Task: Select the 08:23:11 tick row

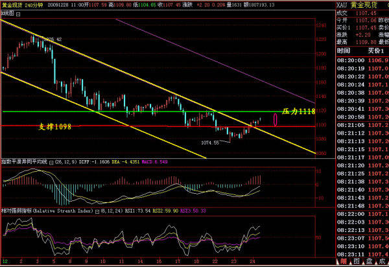Action: [362, 254]
